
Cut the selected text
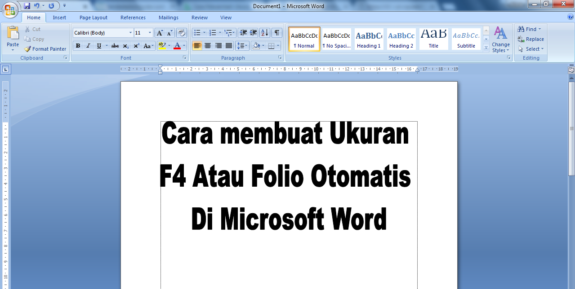(x=32, y=29)
